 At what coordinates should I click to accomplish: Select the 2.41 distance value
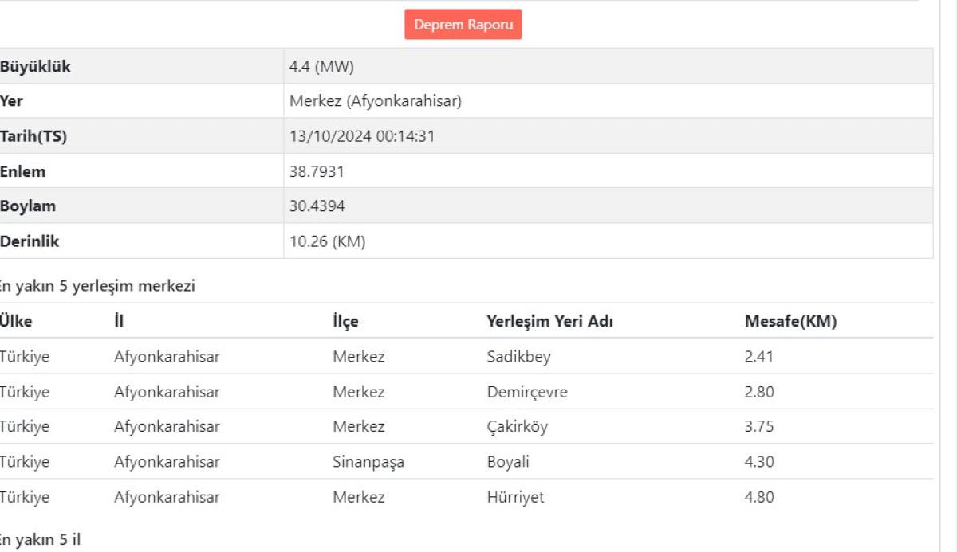(x=758, y=357)
